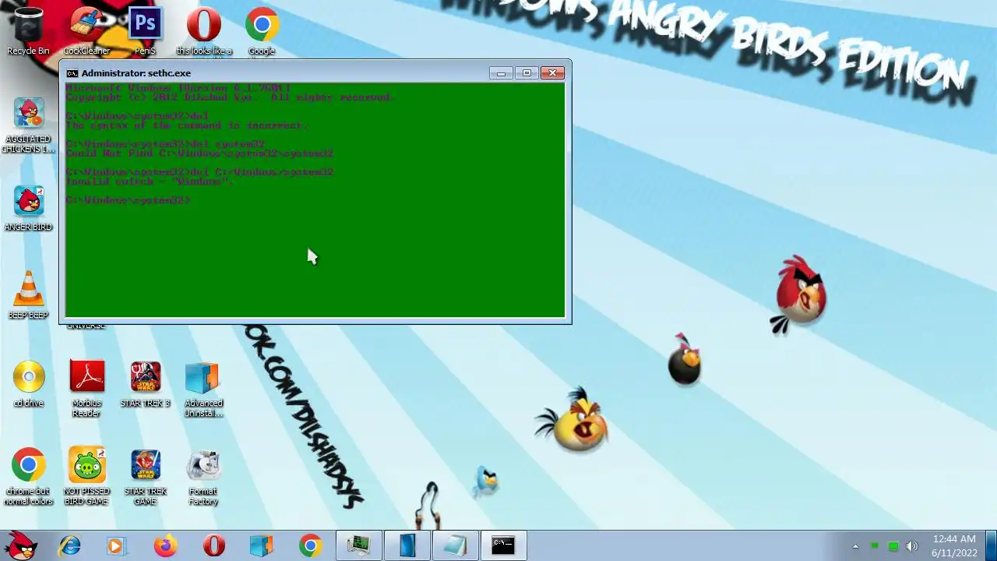Open the Morbius Reader PDF icon
997x561 pixels.
click(x=86, y=388)
